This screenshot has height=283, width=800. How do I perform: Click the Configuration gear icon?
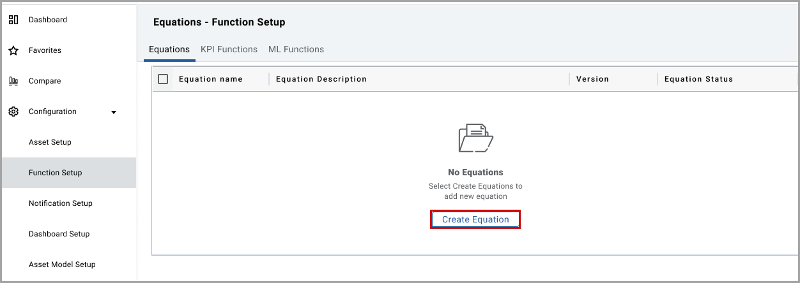coord(13,112)
